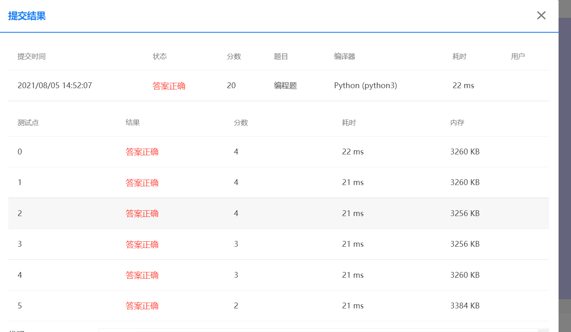This screenshot has height=332, width=571.
Task: Click the 提交时间 column header
Action: click(x=32, y=56)
